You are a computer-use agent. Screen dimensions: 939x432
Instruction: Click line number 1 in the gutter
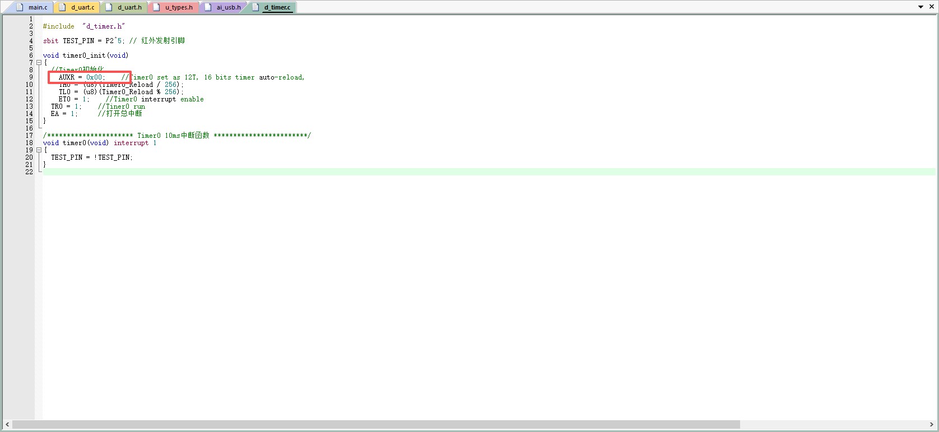coord(31,19)
